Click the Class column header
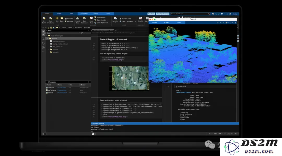The height and width of the screenshot is (156, 282). (x=83, y=85)
